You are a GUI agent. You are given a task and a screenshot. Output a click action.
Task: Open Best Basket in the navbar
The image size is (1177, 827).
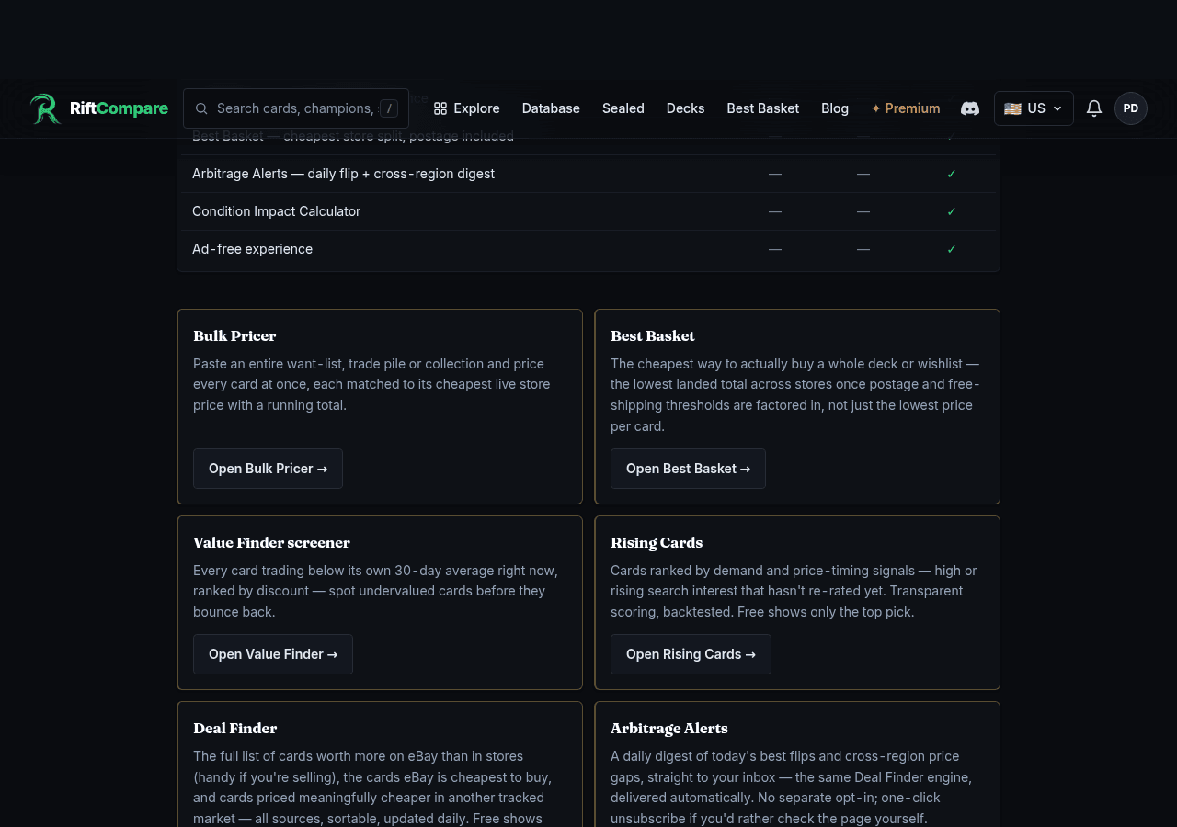point(763,108)
